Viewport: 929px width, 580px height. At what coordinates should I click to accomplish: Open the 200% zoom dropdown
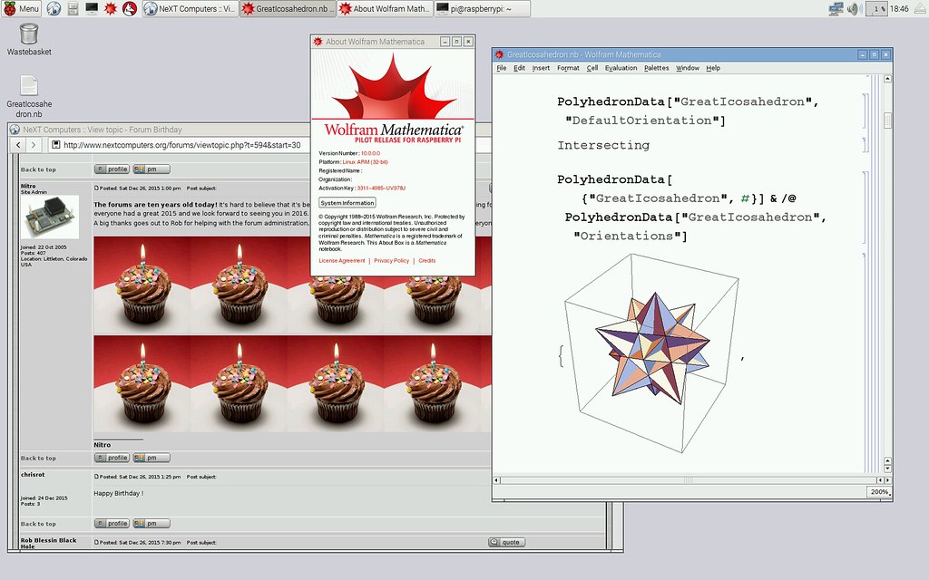pos(879,492)
